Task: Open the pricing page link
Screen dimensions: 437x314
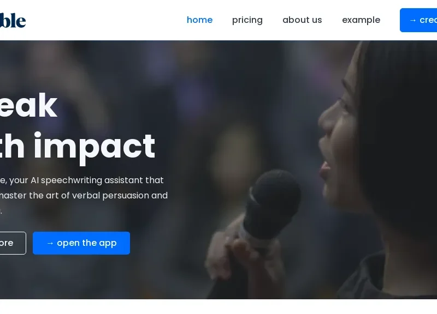Action: 247,20
